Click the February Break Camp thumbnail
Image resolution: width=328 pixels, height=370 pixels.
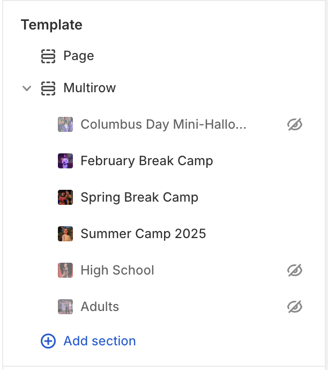(65, 161)
